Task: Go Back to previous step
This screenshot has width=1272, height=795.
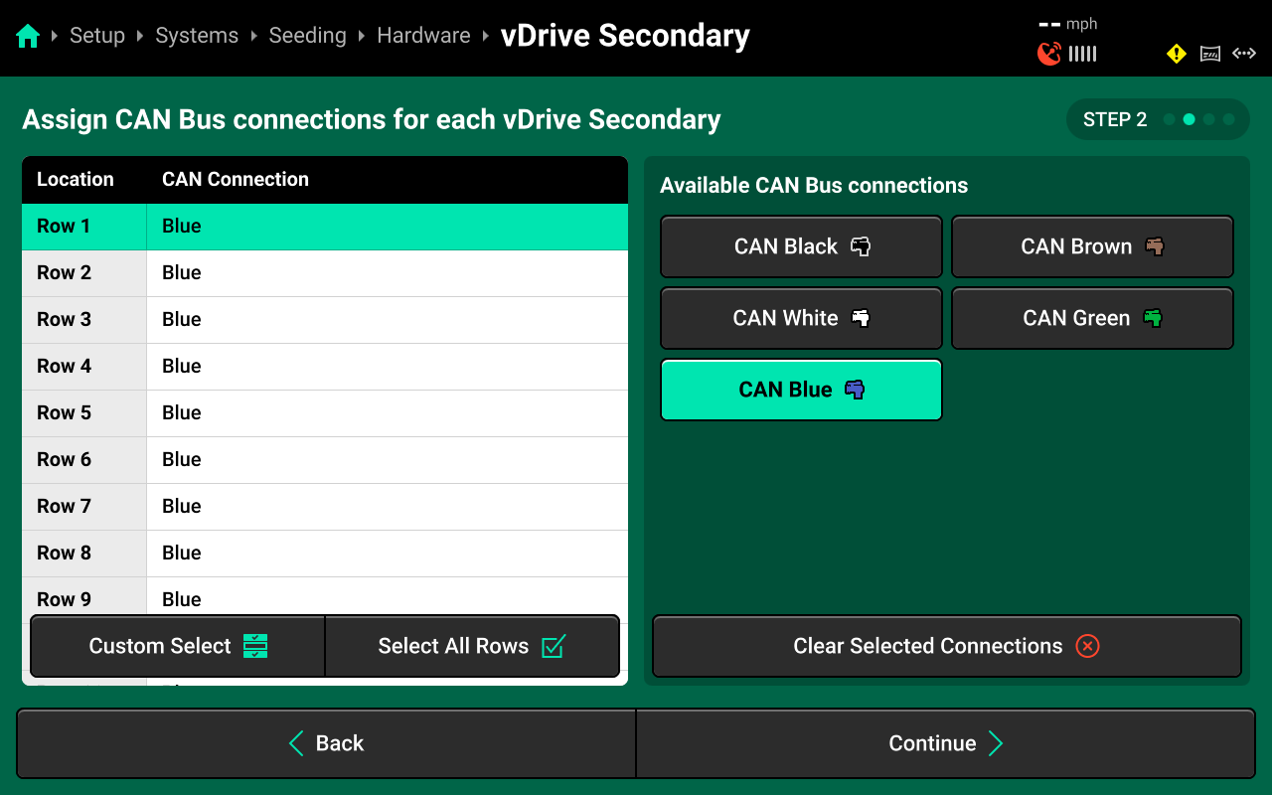Action: pyautogui.click(x=326, y=743)
